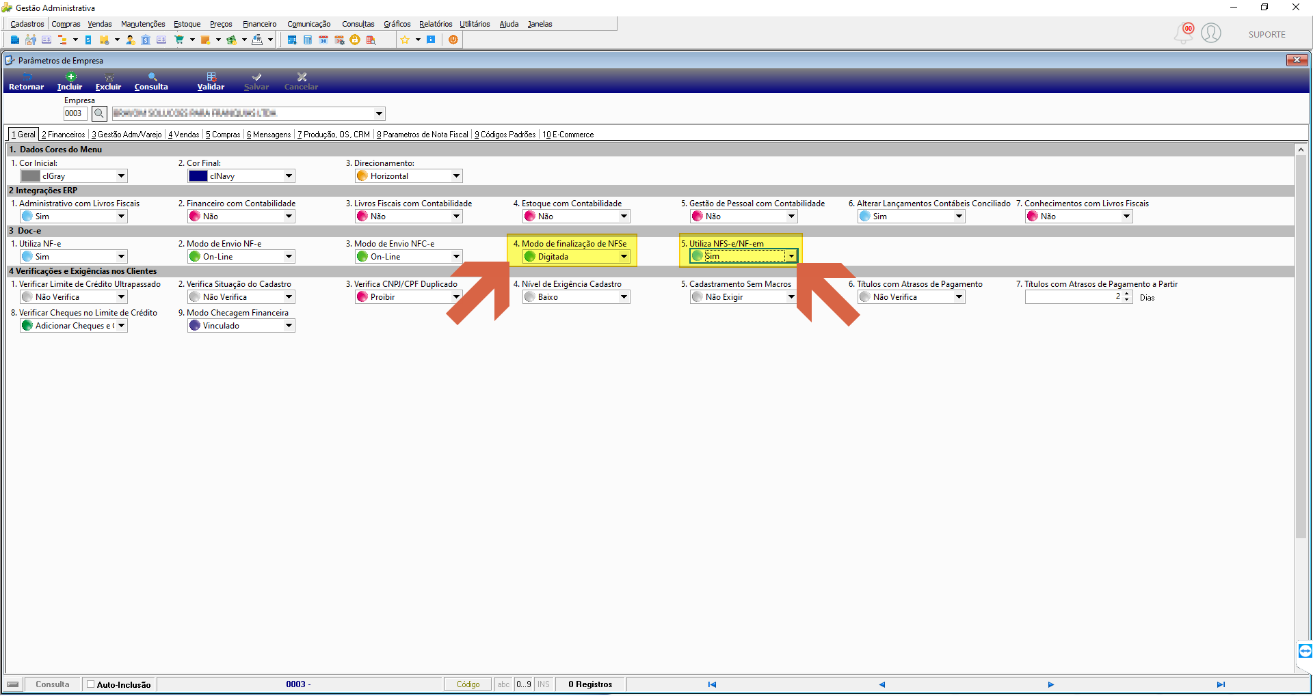
Task: Click the orange padlock toolbar icon
Action: [x=355, y=40]
